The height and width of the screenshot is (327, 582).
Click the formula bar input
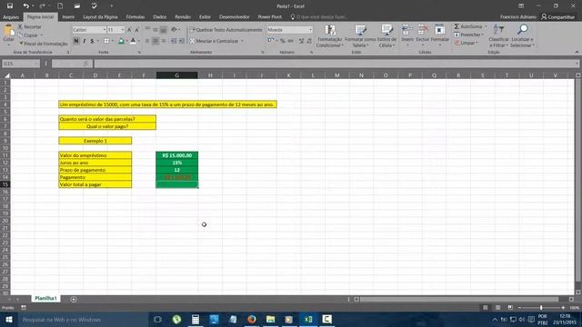[x=336, y=64]
